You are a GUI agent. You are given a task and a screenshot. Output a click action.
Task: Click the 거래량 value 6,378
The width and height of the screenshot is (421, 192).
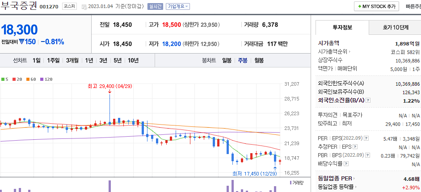coord(270,25)
